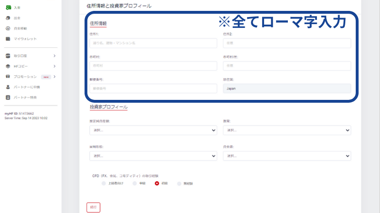Image resolution: width=380 pixels, height=213 pixels.
Task: Open 資金移動 fund transfer icon
Action: click(8, 28)
